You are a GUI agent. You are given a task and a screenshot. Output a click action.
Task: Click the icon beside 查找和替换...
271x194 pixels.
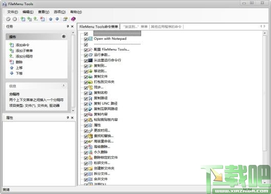(x=91, y=136)
